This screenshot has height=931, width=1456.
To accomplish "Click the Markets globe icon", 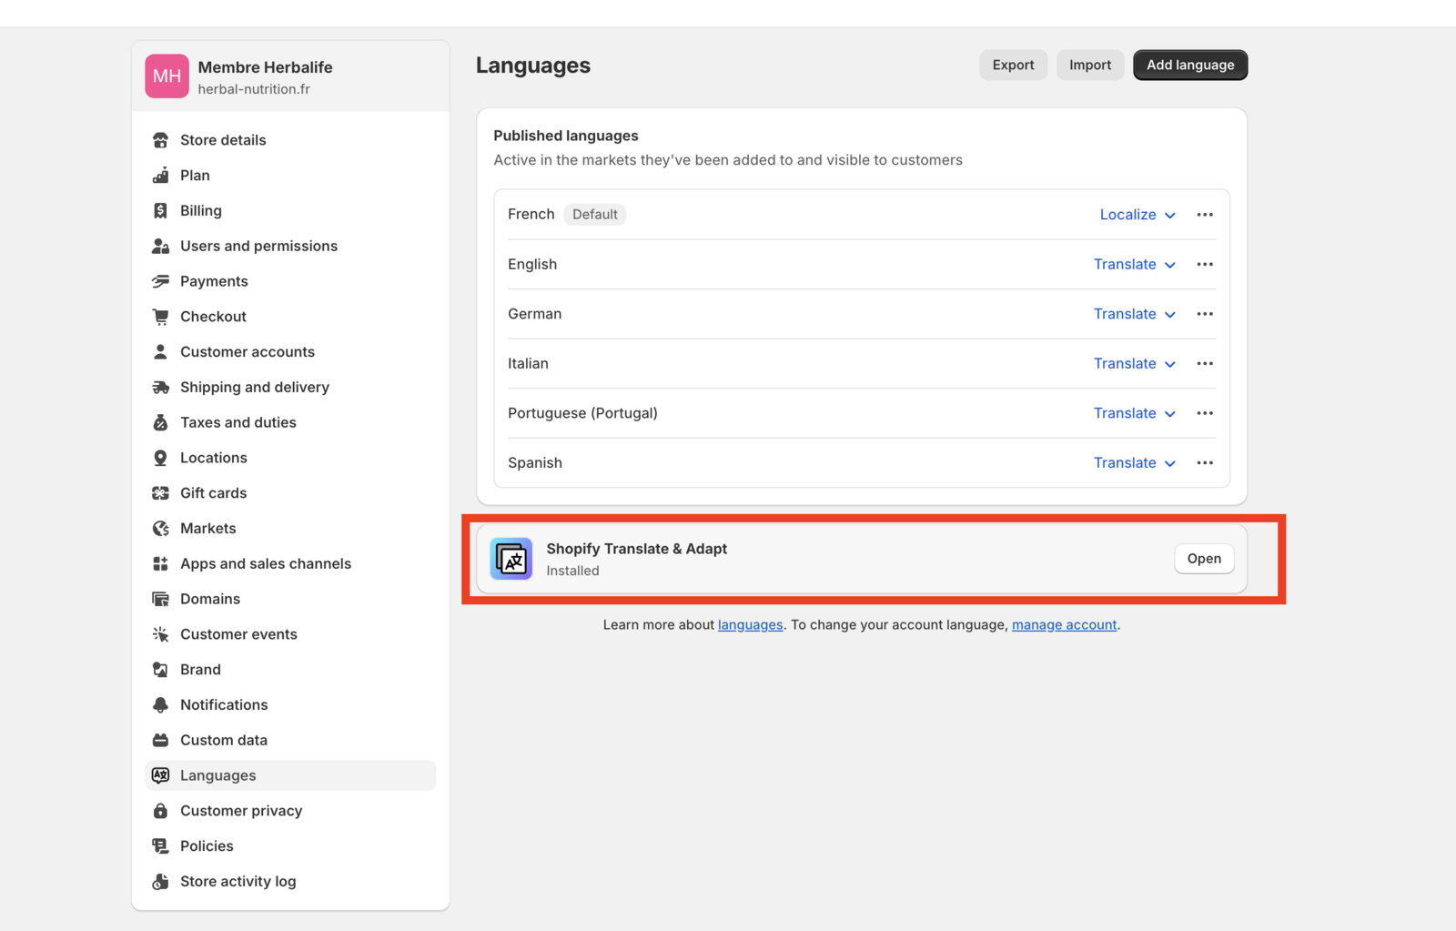I will (161, 529).
